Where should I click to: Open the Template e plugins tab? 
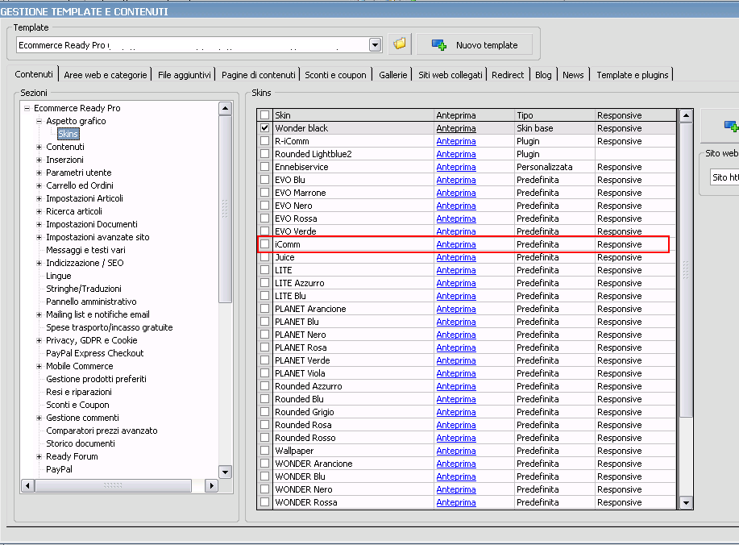click(632, 75)
